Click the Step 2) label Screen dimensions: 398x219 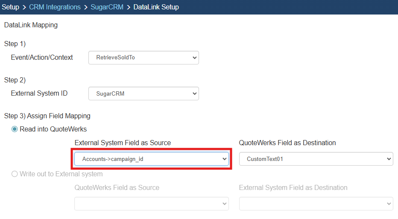[15, 80]
